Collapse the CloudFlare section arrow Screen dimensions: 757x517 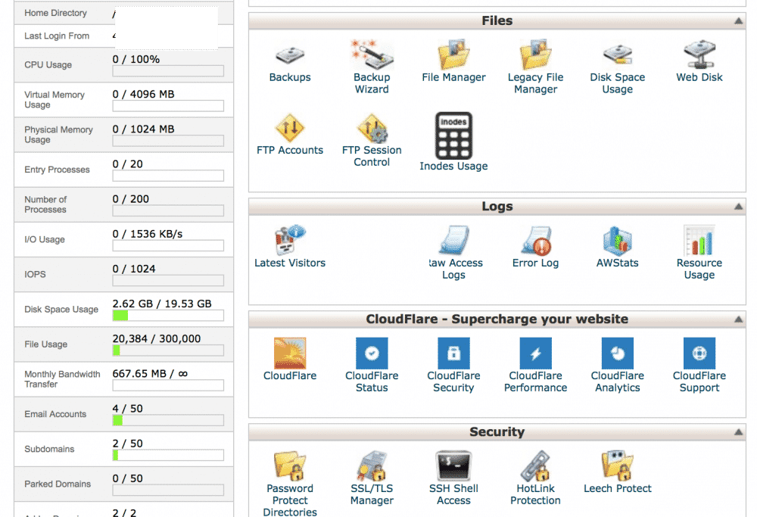[738, 319]
